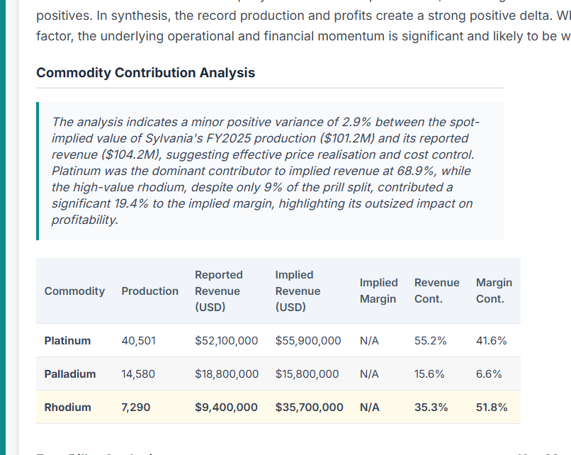Click margin contribution 41.6%

click(x=491, y=341)
